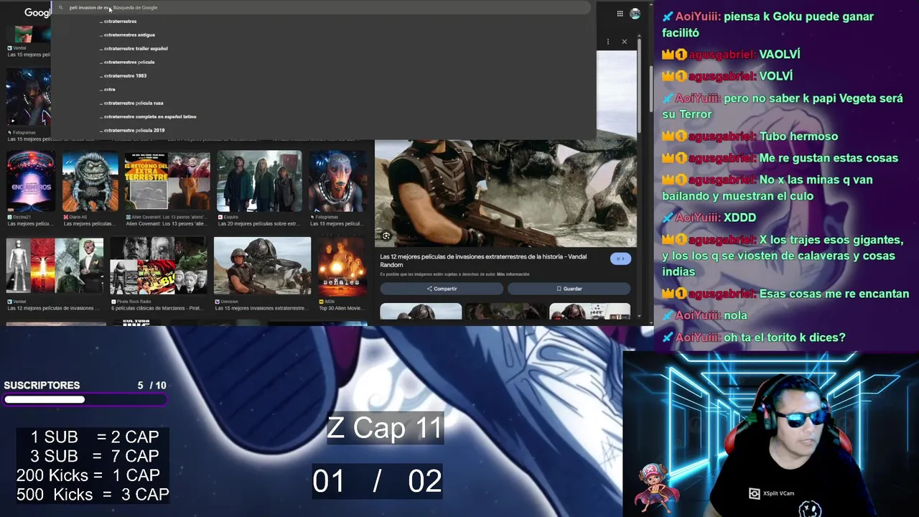This screenshot has height=517, width=919.
Task: Open the Pirate Rock Radio collage thumbnail
Action: (159, 266)
